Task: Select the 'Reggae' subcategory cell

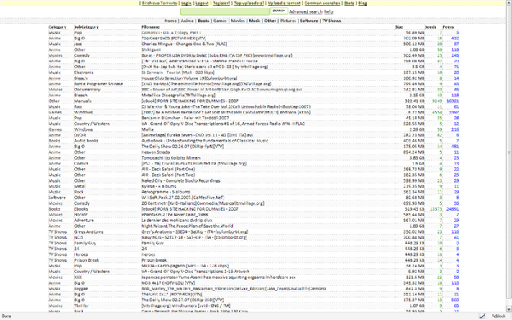Action: [x=81, y=288]
